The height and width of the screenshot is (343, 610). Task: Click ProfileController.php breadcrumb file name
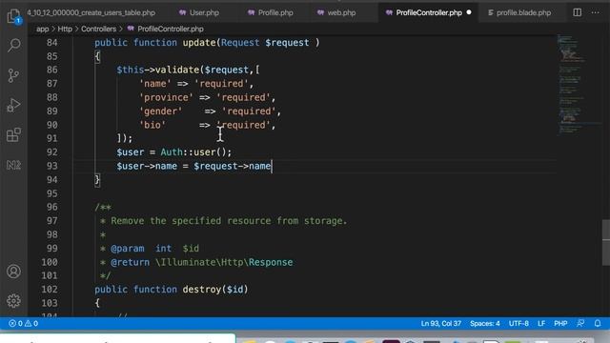(x=171, y=29)
